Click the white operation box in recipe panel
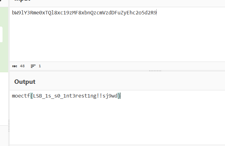This screenshot has height=146, width=225. pos(1,34)
